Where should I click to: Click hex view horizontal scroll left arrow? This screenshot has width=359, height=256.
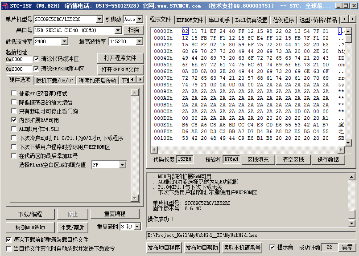(154, 150)
